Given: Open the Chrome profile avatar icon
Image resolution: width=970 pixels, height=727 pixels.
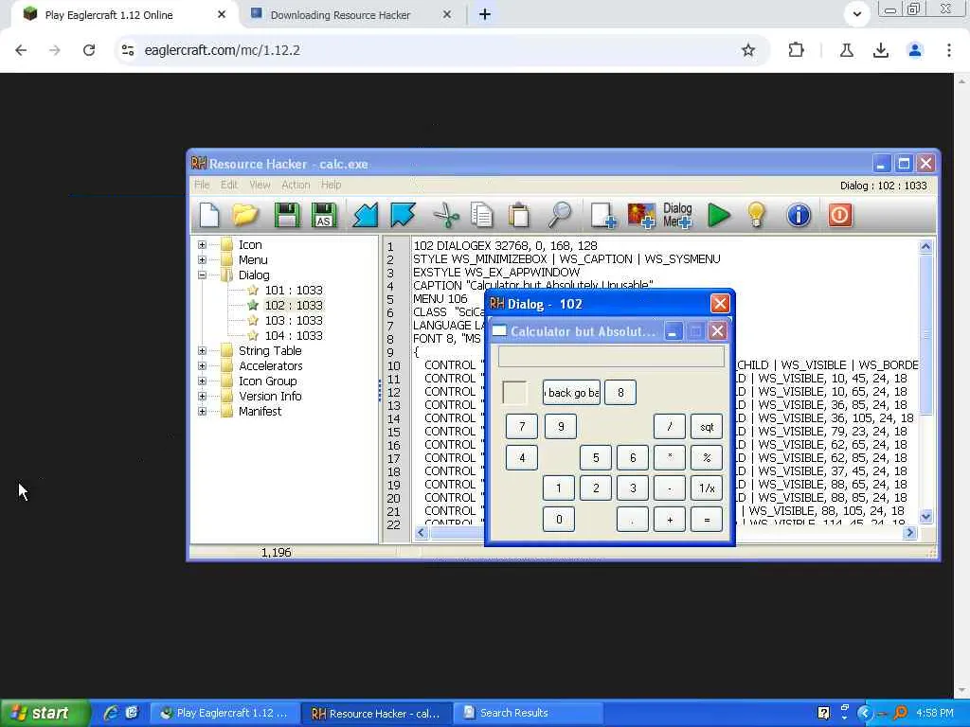Looking at the screenshot, I should [915, 50].
